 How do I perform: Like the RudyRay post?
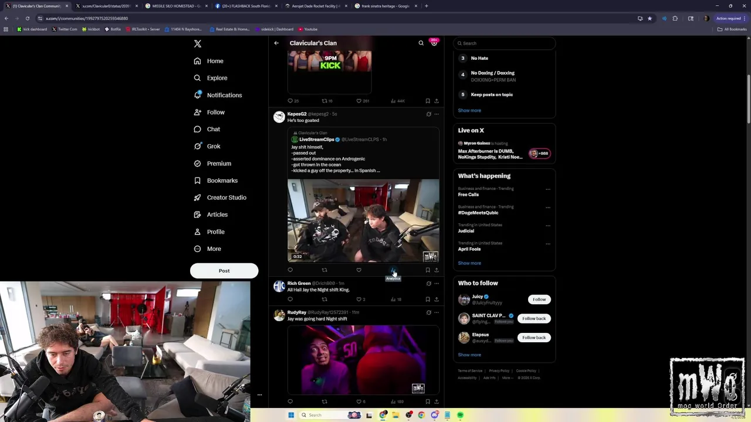coord(358,401)
